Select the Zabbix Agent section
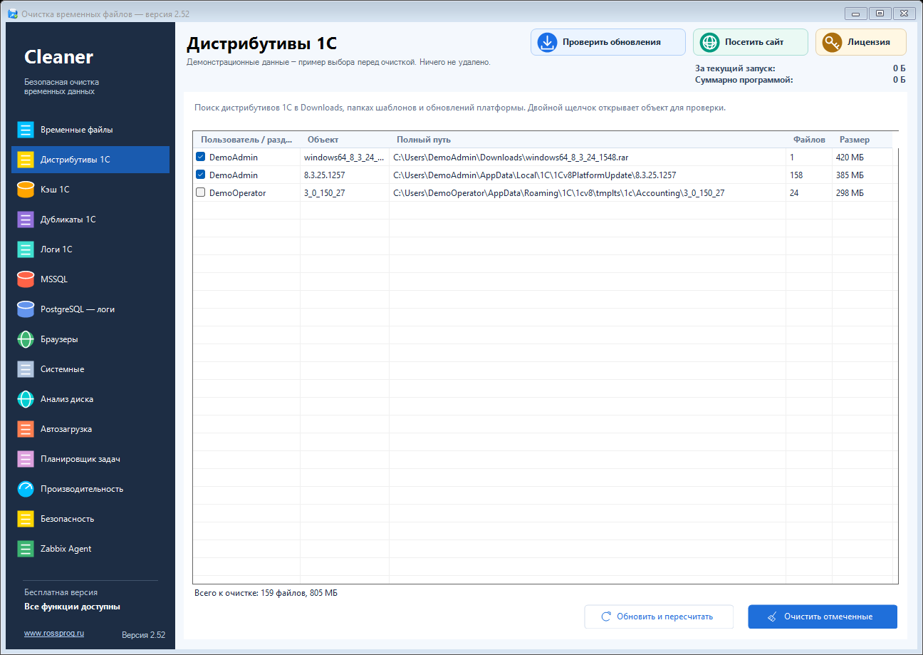 click(90, 549)
